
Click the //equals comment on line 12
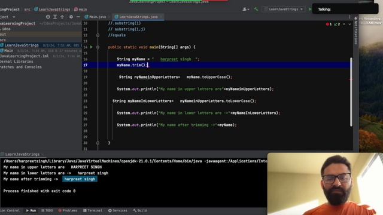point(117,35)
